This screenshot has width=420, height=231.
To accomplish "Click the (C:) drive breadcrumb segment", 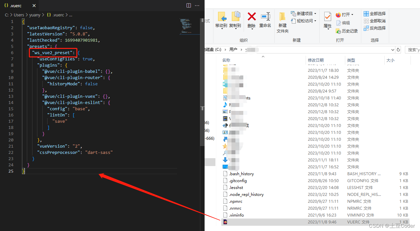I will coord(218,50).
